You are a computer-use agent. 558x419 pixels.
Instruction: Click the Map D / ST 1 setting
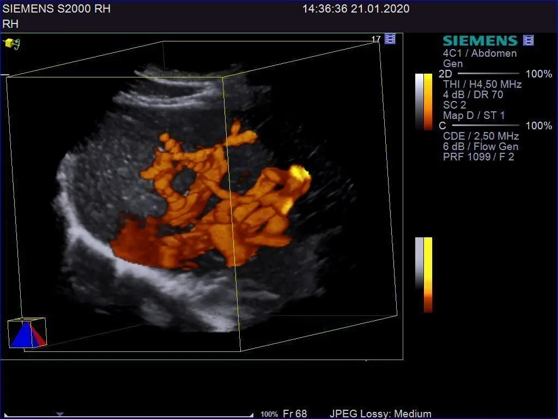click(474, 115)
